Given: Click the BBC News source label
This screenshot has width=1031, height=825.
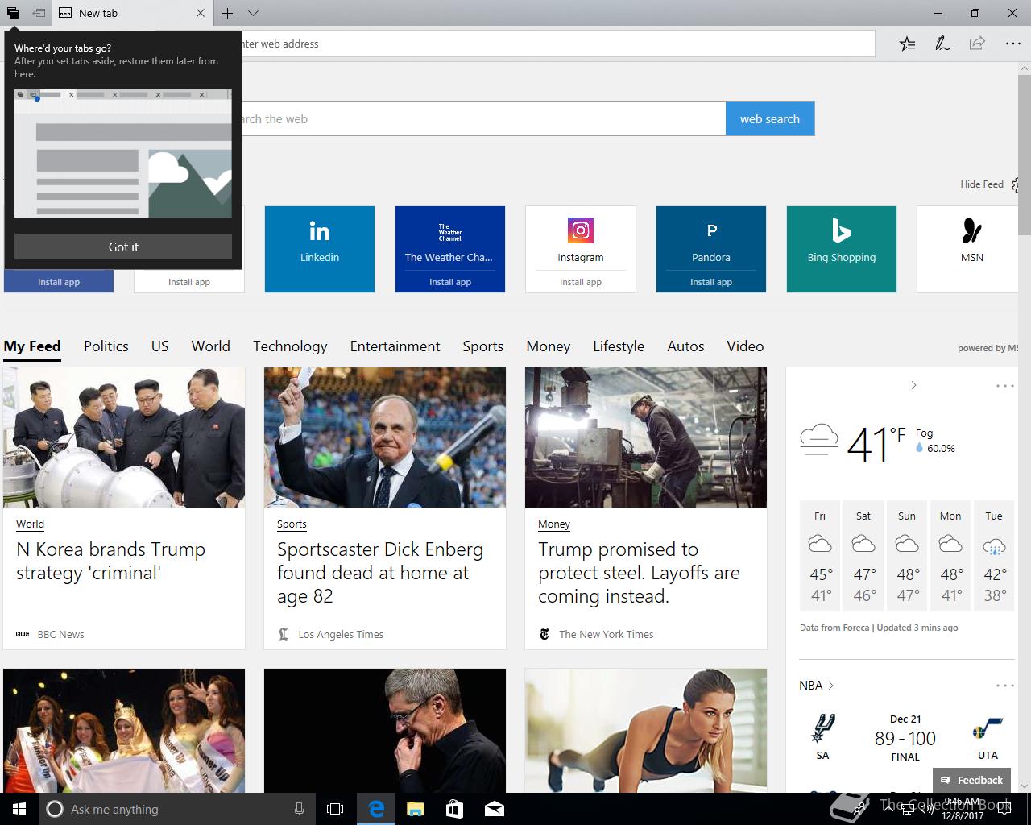Looking at the screenshot, I should click(60, 634).
